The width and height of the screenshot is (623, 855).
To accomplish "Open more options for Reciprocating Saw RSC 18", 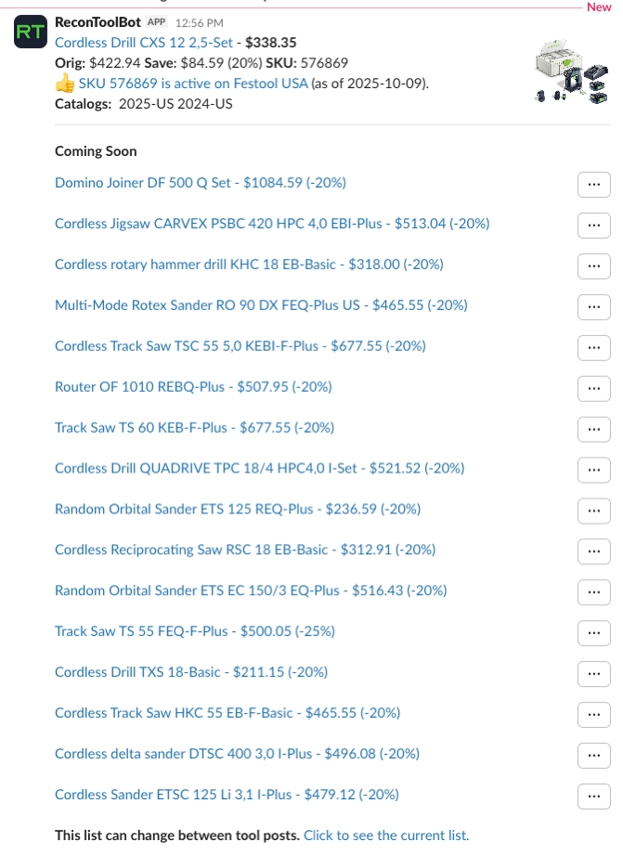I will [x=593, y=551].
